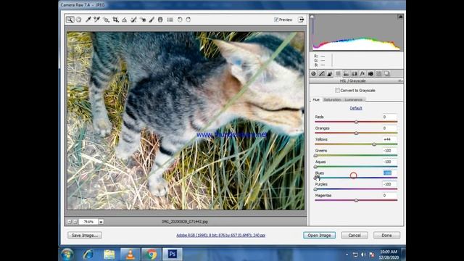Click the Aquas hue slider handle
The height and width of the screenshot is (261, 464).
click(x=315, y=167)
